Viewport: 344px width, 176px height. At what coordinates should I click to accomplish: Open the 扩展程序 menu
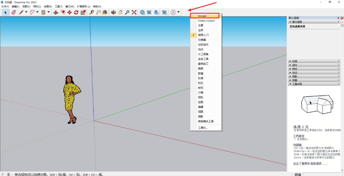(83, 6)
